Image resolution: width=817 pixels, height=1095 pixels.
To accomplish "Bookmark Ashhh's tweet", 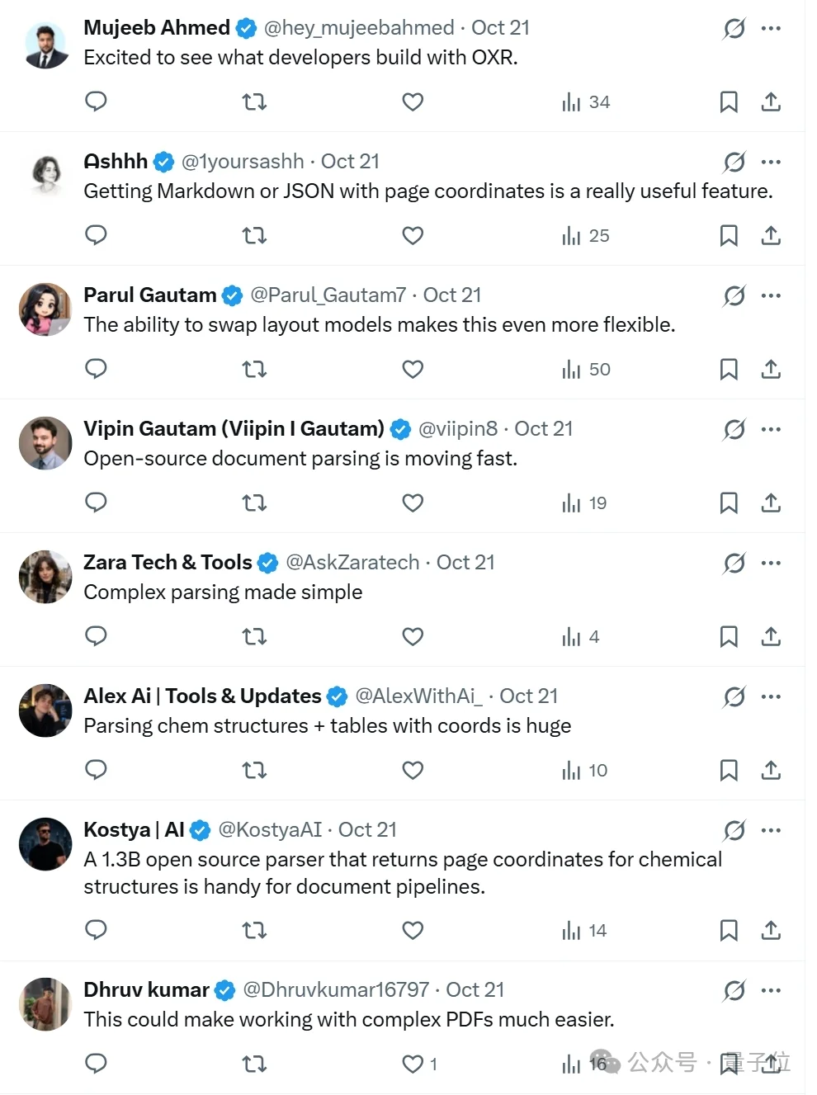I will 729,236.
